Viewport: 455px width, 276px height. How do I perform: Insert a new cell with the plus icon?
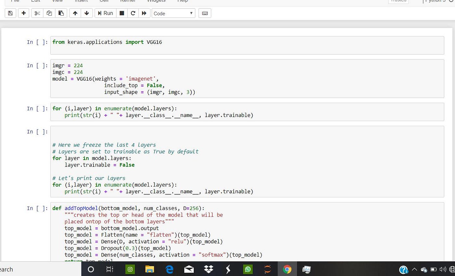click(23, 13)
